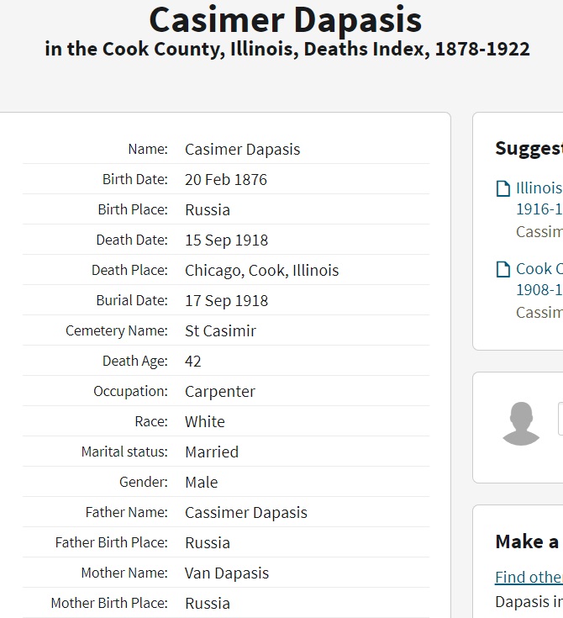Screen dimensions: 563x618
Task: Select the Occupation value "Carpenter"
Action: click(220, 392)
